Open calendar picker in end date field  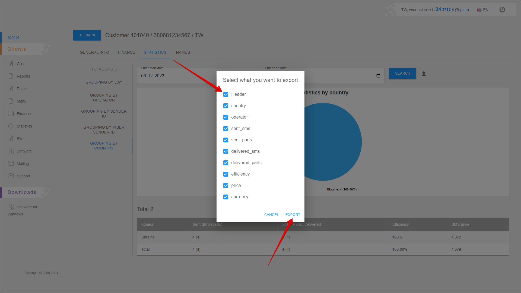coord(378,76)
